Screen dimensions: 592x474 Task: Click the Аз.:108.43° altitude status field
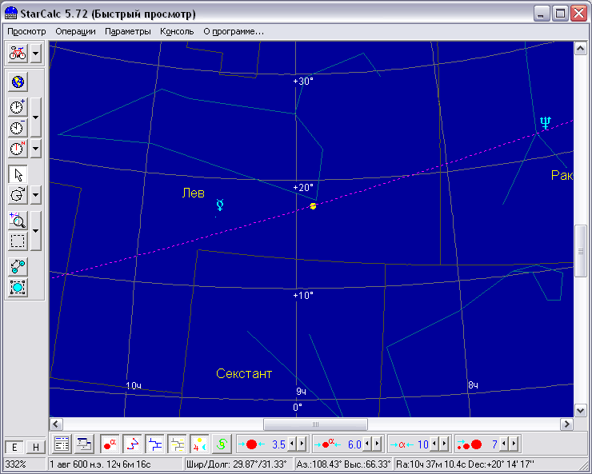pyautogui.click(x=343, y=464)
